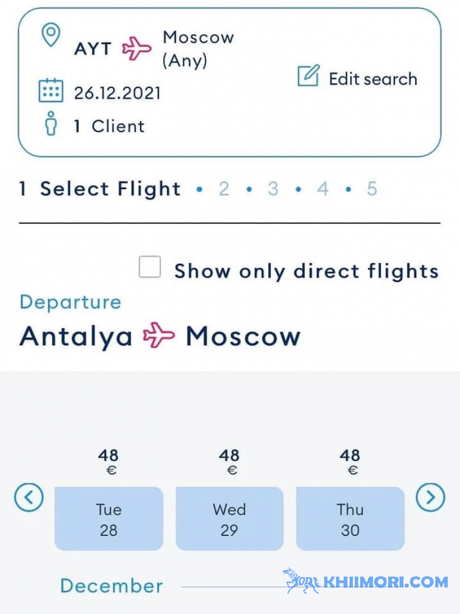This screenshot has width=460, height=614.
Task: Select Thu 30 departure date
Action: tap(350, 519)
